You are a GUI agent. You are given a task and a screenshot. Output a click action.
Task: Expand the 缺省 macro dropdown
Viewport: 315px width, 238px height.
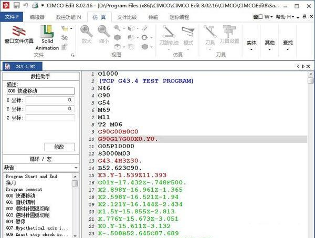76,168
